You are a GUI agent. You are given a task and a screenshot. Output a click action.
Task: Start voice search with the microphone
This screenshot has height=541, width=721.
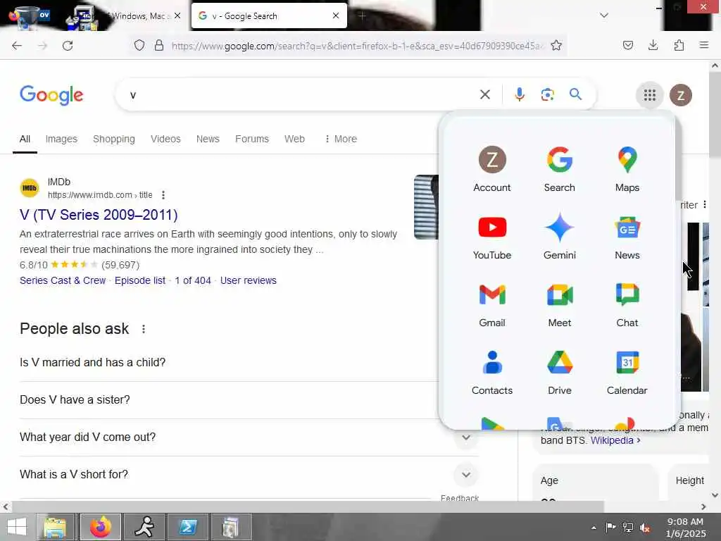[x=519, y=95]
